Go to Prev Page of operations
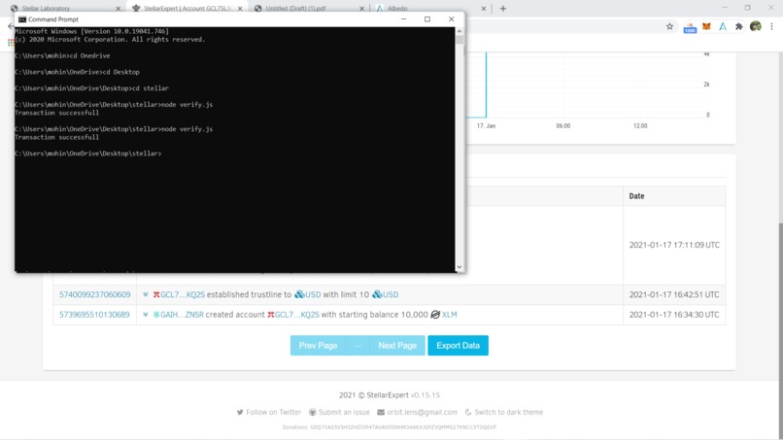The height and width of the screenshot is (440, 783). (x=318, y=346)
